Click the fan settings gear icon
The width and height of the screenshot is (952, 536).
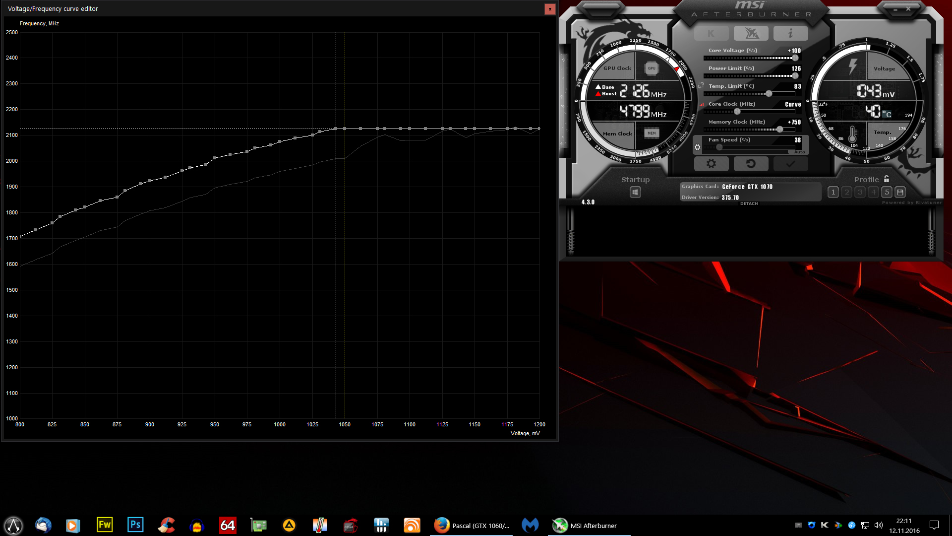(x=697, y=147)
